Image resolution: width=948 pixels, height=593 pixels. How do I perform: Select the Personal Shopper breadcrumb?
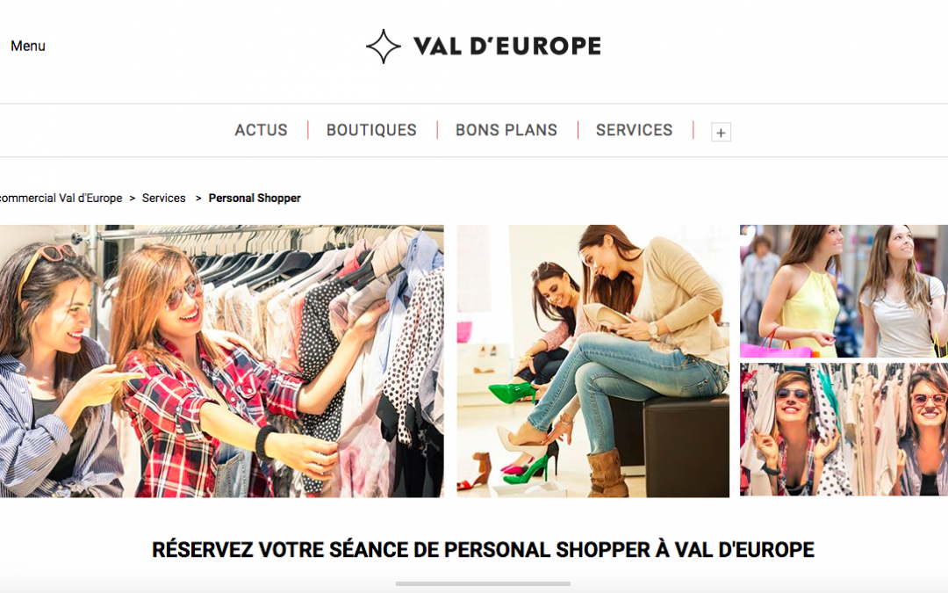[x=255, y=198]
